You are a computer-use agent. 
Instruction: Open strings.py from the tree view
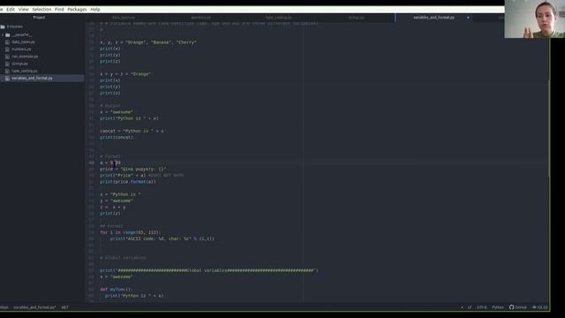19,64
